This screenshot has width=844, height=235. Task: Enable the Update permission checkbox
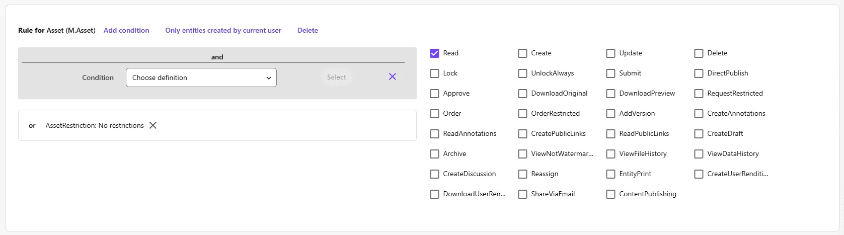[611, 53]
